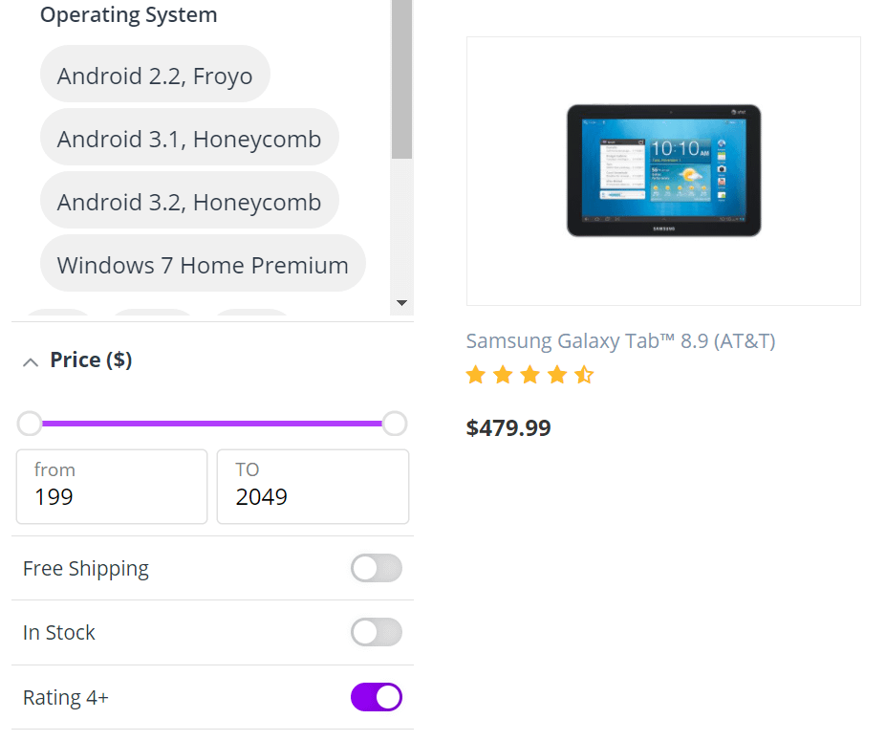
Task: Select the Android 2.2, Froyo filter chip
Action: point(155,75)
